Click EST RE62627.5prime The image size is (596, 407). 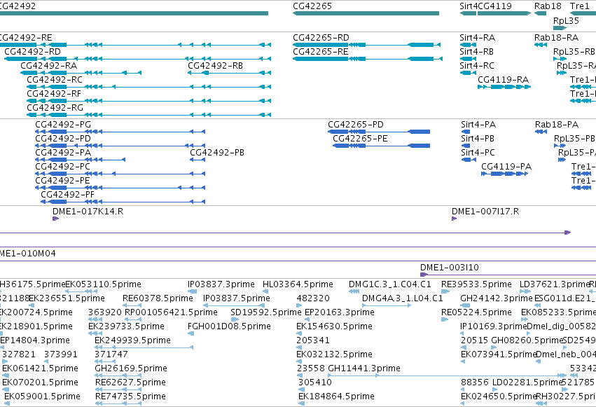point(118,390)
